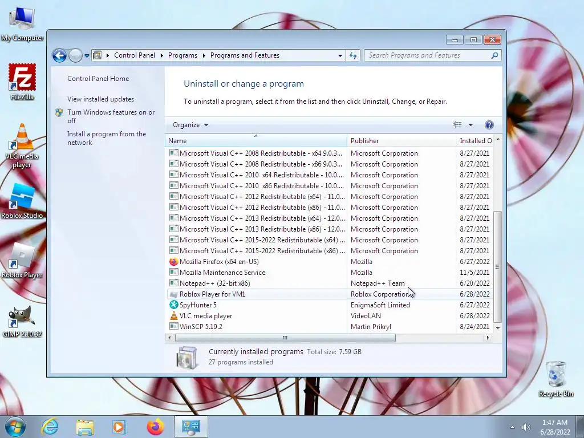The width and height of the screenshot is (584, 438).
Task: Click Programs breadcrumb in address bar
Action: [x=182, y=55]
